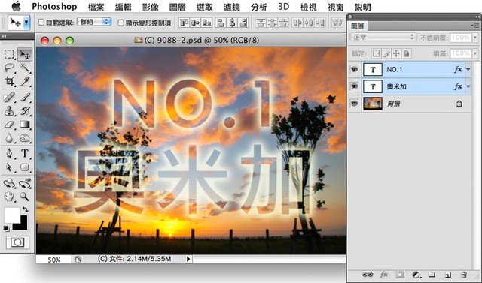Open the 編輯 menu
The width and height of the screenshot is (482, 283).
pos(124,7)
